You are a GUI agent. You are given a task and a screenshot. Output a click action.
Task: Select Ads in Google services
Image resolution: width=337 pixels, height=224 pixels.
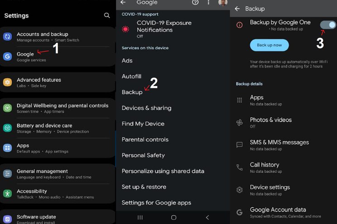coord(173,61)
